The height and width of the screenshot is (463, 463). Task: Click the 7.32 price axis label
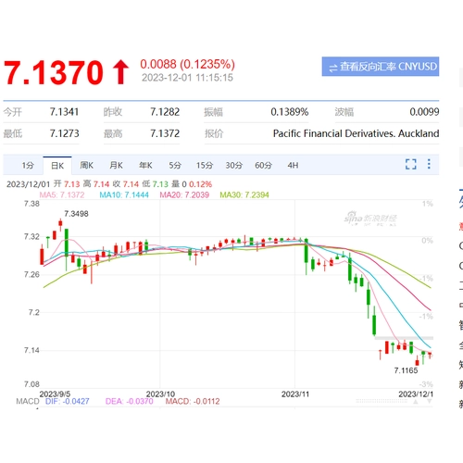(x=31, y=237)
